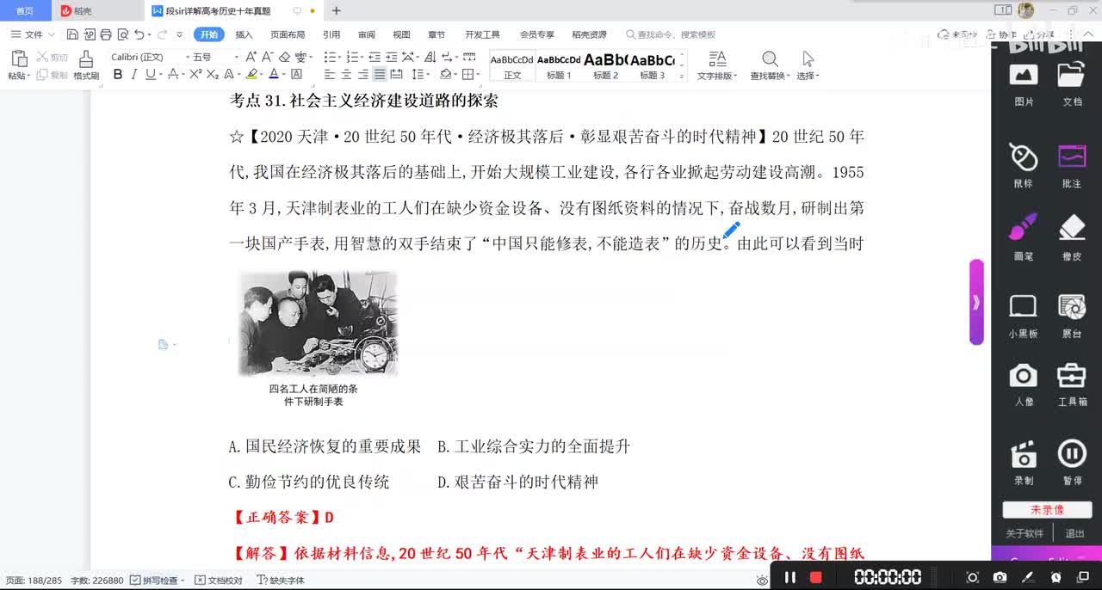The width and height of the screenshot is (1102, 590).
Task: Switch to the 插入 ribbon tab
Action: point(244,34)
